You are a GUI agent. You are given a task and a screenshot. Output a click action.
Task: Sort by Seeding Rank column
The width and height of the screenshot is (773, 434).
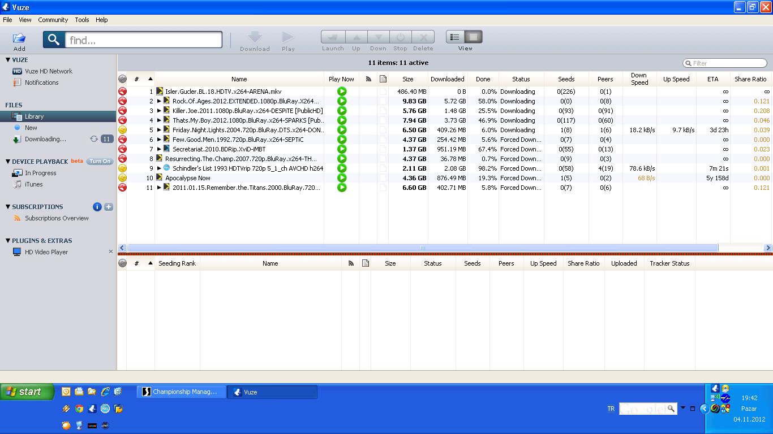(x=177, y=263)
